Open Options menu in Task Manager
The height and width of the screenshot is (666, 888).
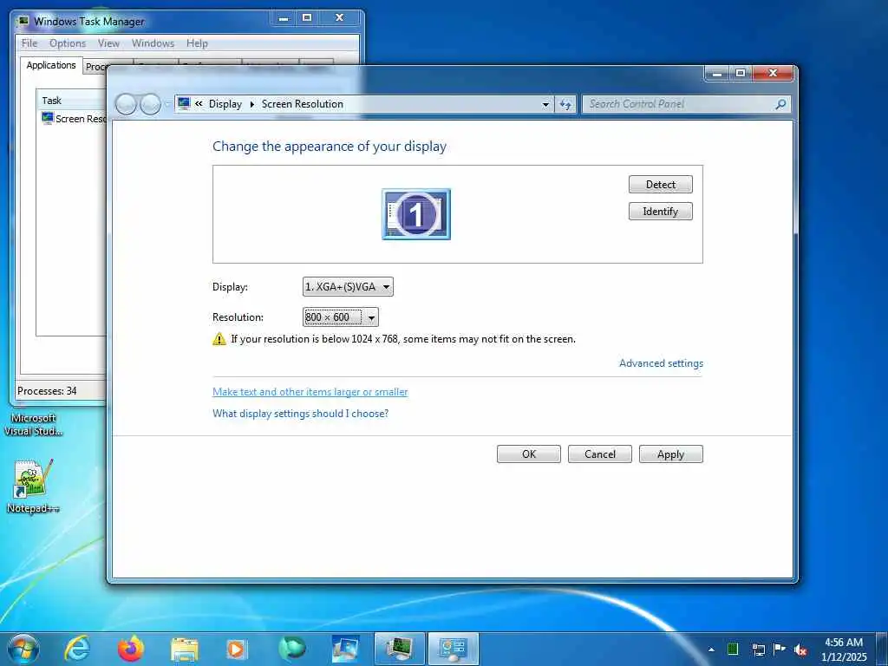[x=68, y=43]
